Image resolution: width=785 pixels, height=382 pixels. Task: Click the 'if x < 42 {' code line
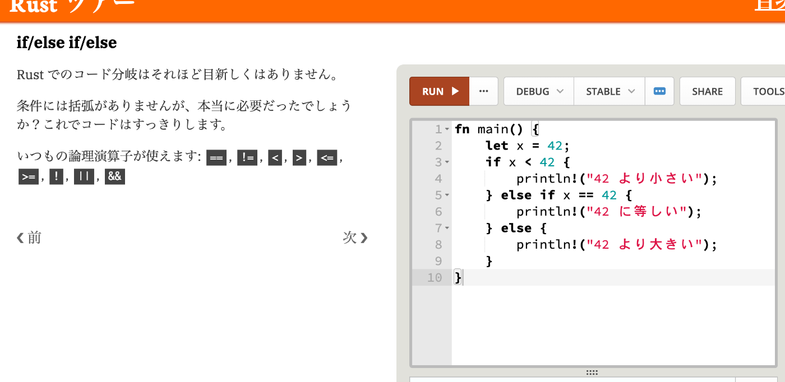528,162
